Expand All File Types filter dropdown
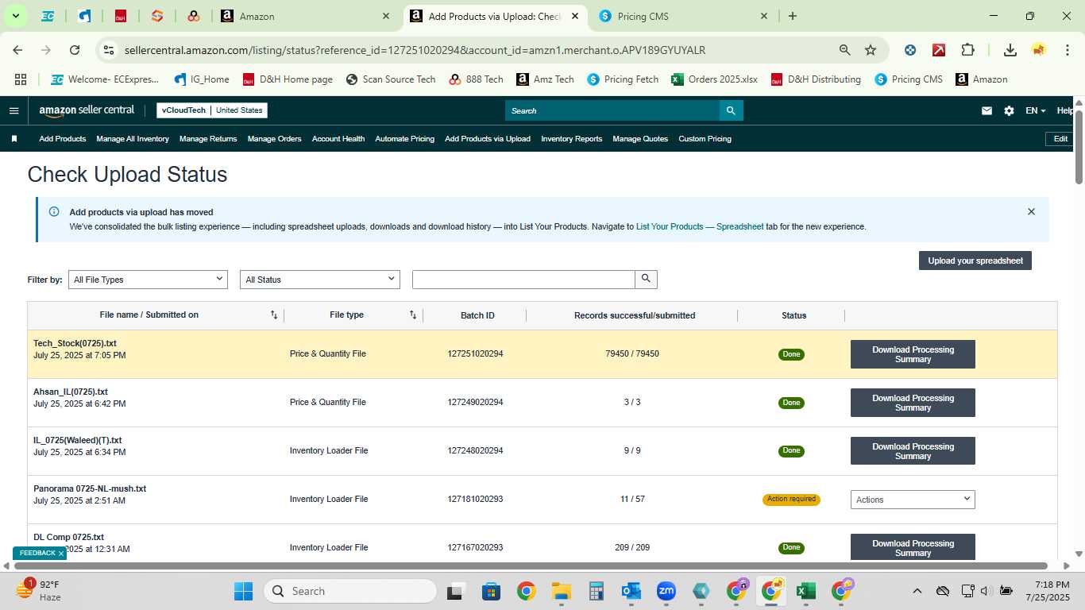This screenshot has width=1085, height=610. [x=148, y=280]
